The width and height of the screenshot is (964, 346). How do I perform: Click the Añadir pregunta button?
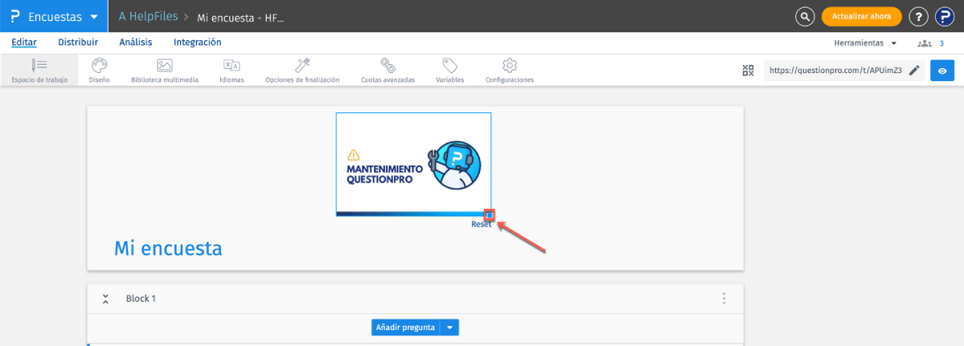click(406, 328)
